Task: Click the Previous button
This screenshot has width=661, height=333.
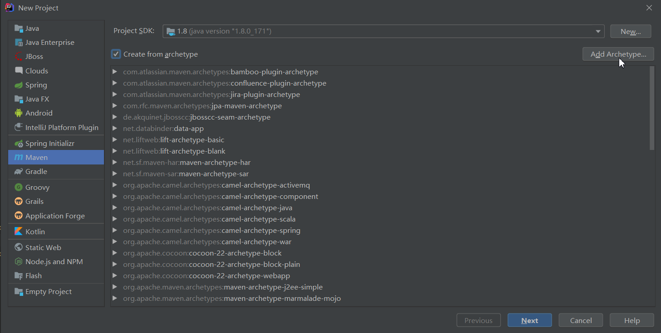Action: [478, 320]
